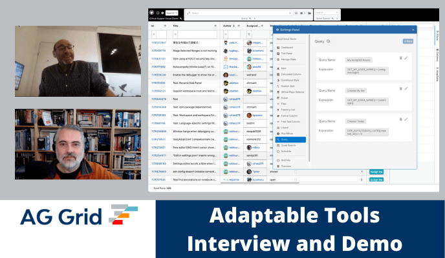Screen dimensions: 445x258
Task: Open the Columns side panel tab
Action: 437,57
